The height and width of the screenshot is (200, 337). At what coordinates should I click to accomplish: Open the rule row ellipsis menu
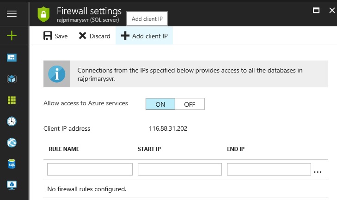click(318, 171)
